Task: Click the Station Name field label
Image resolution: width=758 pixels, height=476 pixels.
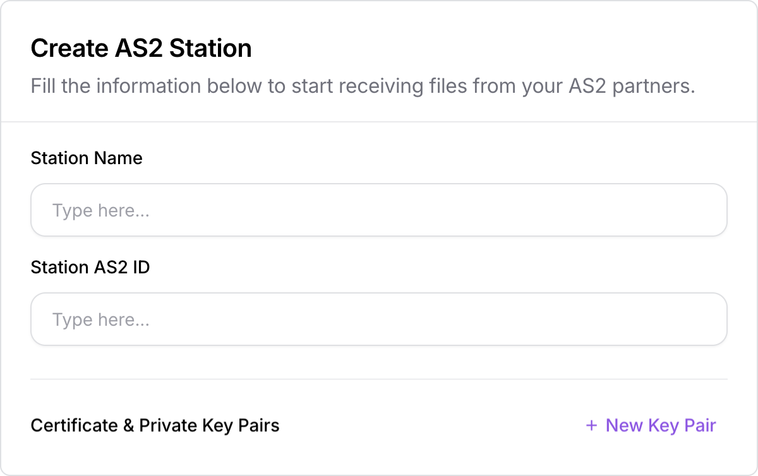Action: pos(87,158)
